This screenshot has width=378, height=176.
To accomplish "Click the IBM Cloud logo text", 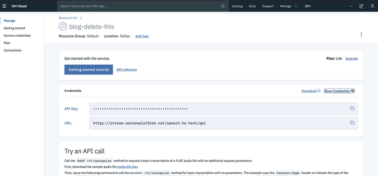I will [19, 6].
